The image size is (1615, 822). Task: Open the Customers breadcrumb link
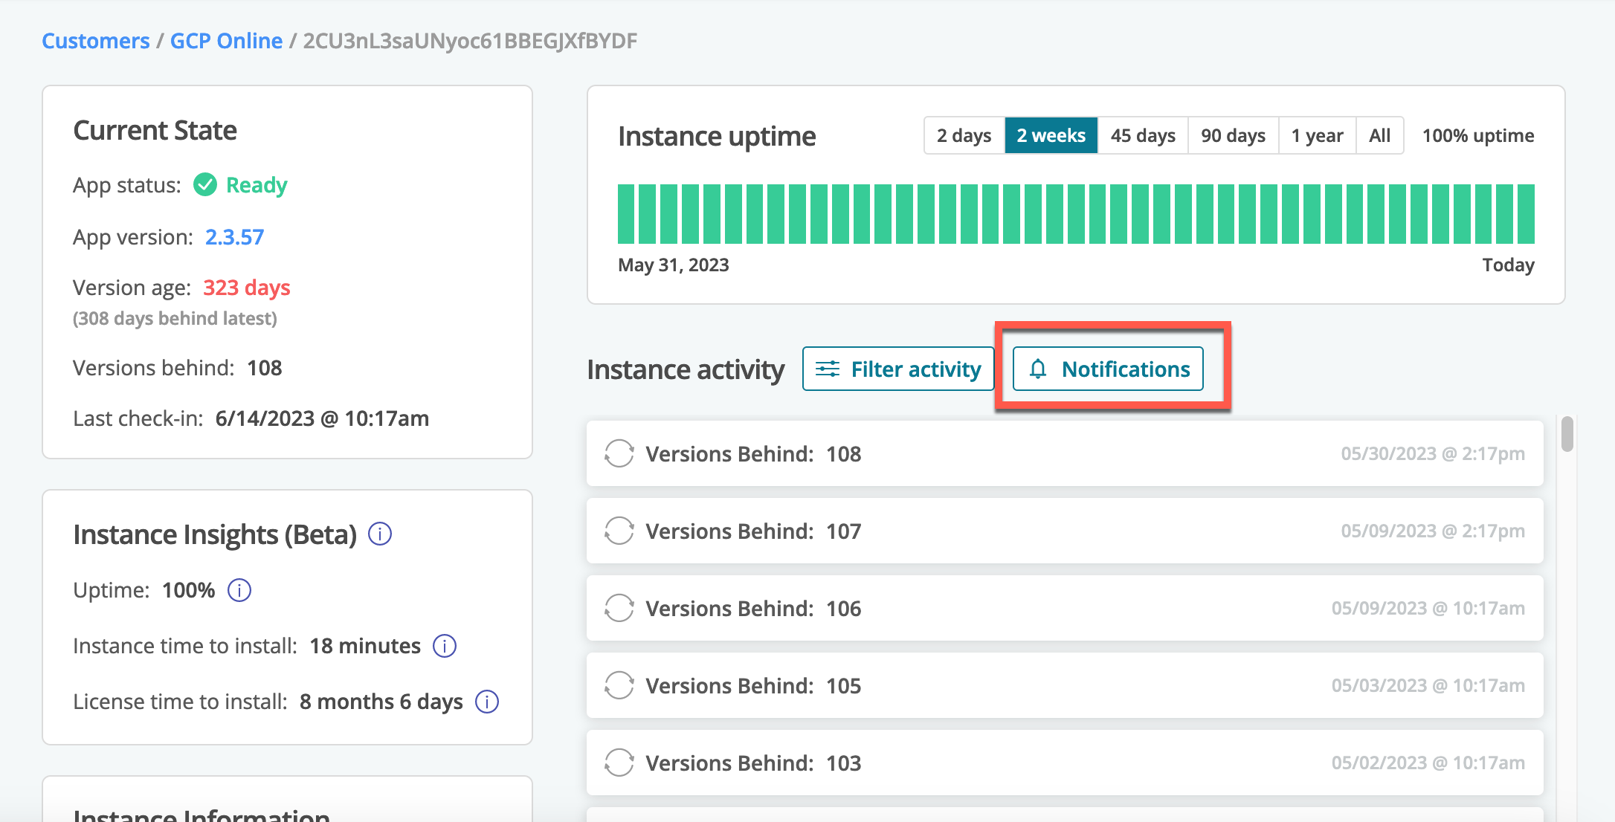(96, 41)
